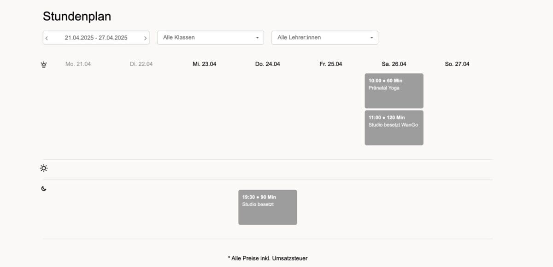The width and height of the screenshot is (553, 267).
Task: Select the Di. 22.04 column header
Action: pos(141,64)
